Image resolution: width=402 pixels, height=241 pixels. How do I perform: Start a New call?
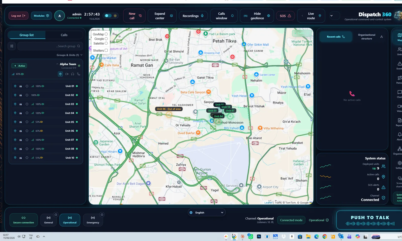(x=134, y=16)
